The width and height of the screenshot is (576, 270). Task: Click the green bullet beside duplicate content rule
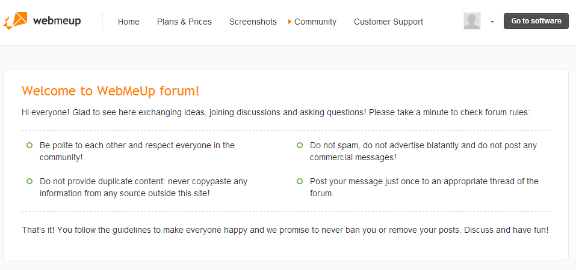pyautogui.click(x=29, y=181)
